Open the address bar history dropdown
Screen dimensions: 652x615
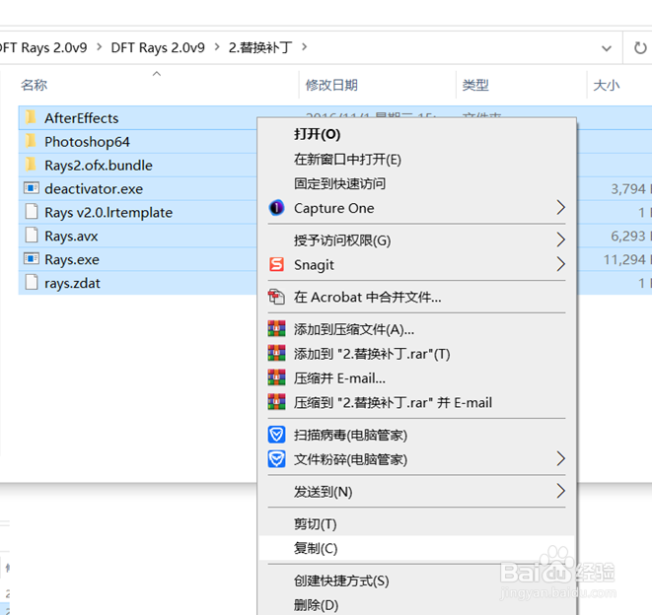[x=607, y=48]
